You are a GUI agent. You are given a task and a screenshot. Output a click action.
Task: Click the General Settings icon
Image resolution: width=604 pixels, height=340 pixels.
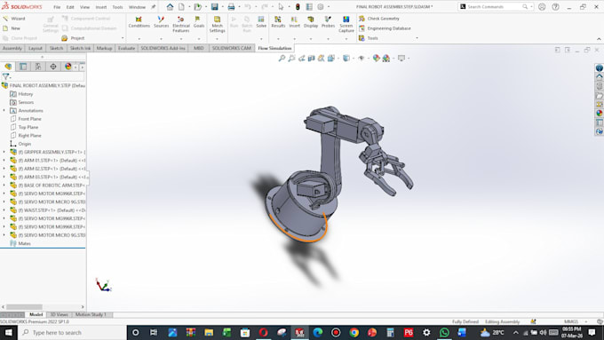pos(51,20)
